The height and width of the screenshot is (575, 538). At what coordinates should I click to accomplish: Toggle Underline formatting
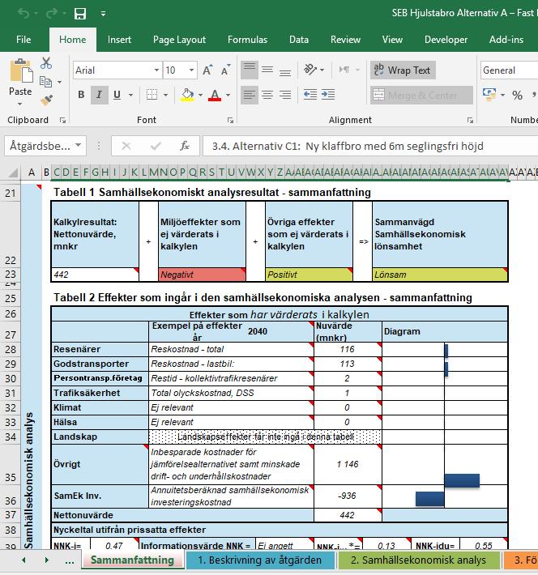117,95
